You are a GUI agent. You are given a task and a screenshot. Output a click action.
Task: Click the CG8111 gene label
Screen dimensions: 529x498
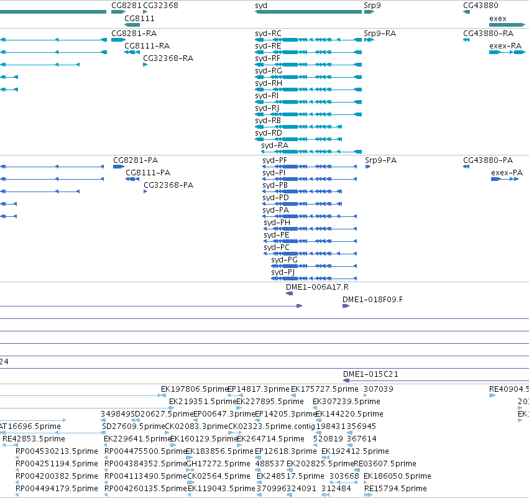140,18
